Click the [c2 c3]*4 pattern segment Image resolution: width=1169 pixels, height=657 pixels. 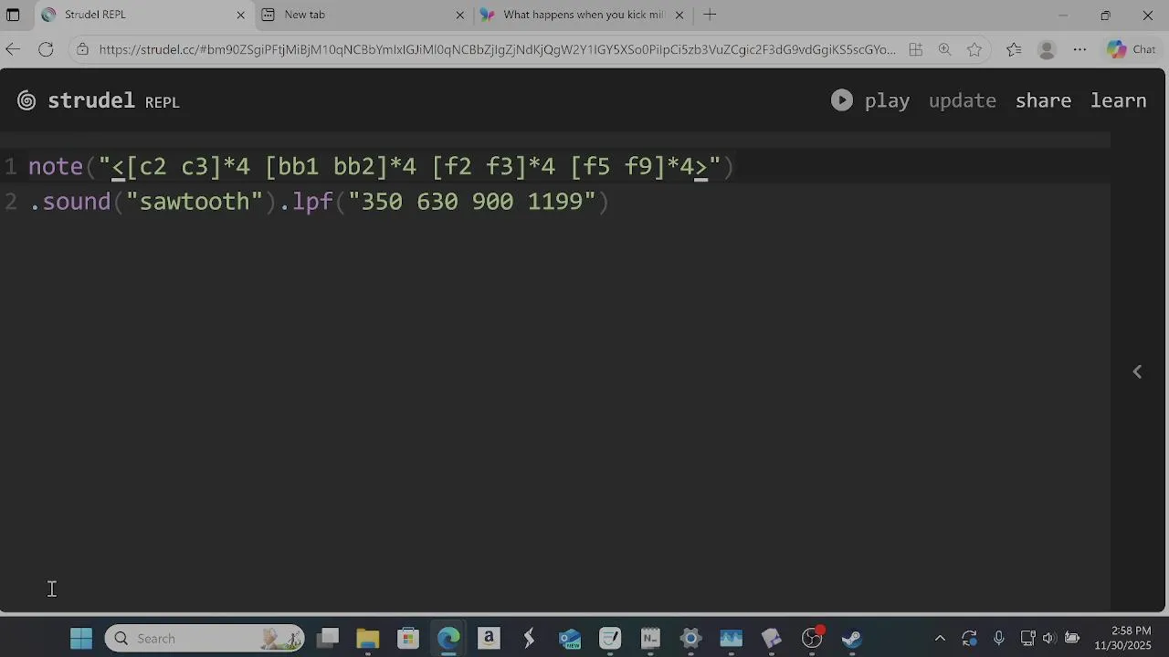[188, 167]
